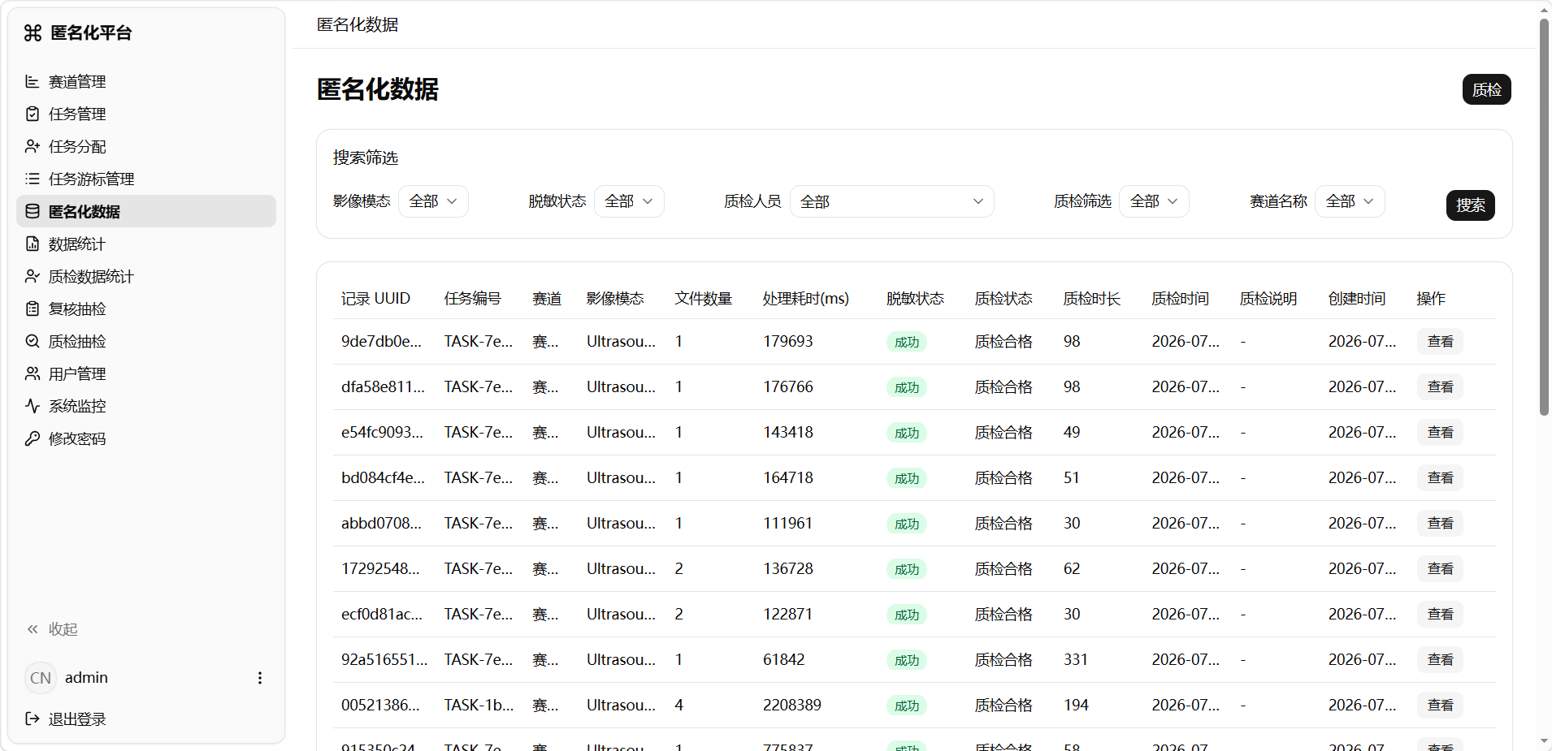Click 成功 badge in row 92a516551
1552x751 pixels.
click(x=906, y=660)
